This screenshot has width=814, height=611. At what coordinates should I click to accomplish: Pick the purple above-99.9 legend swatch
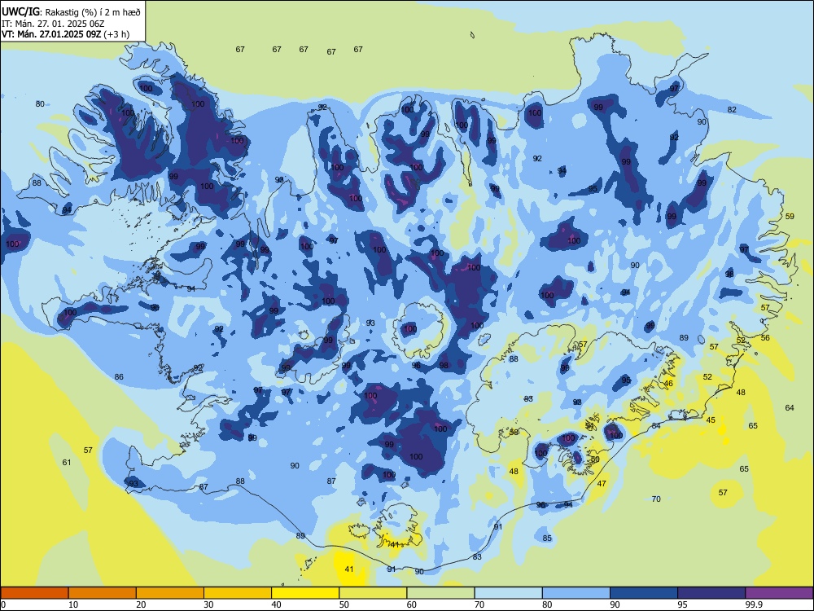(779, 593)
